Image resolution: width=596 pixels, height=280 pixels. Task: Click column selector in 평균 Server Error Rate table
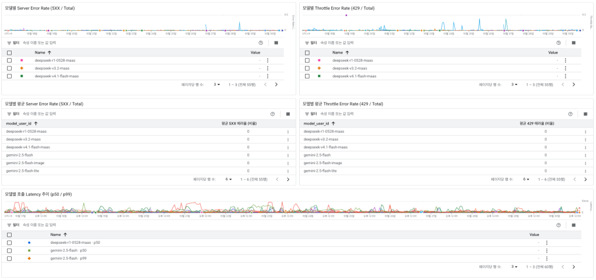click(288, 114)
